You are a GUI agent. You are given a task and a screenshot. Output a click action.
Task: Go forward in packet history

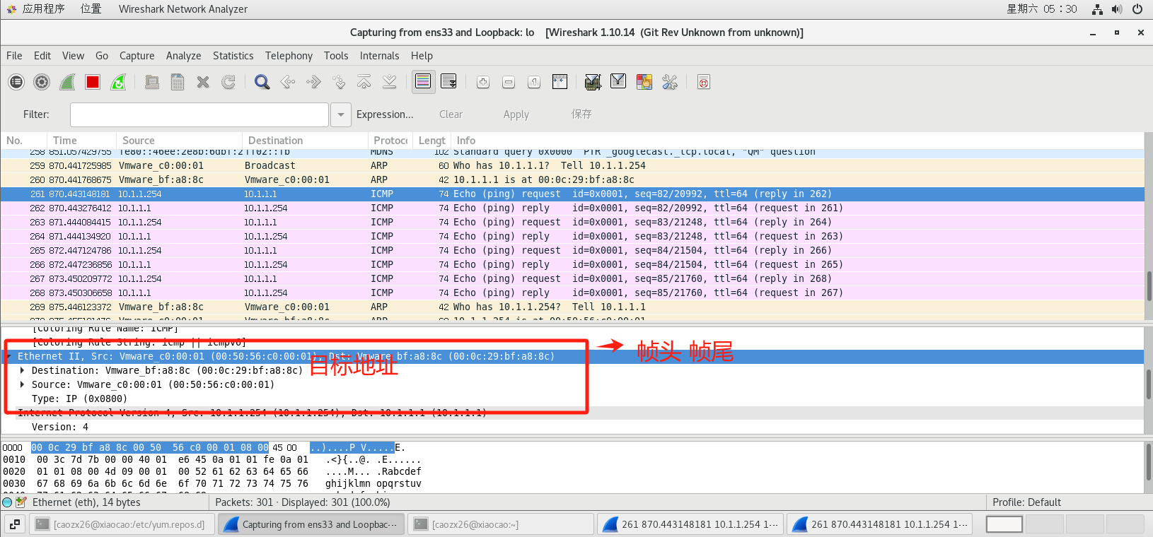click(x=313, y=82)
